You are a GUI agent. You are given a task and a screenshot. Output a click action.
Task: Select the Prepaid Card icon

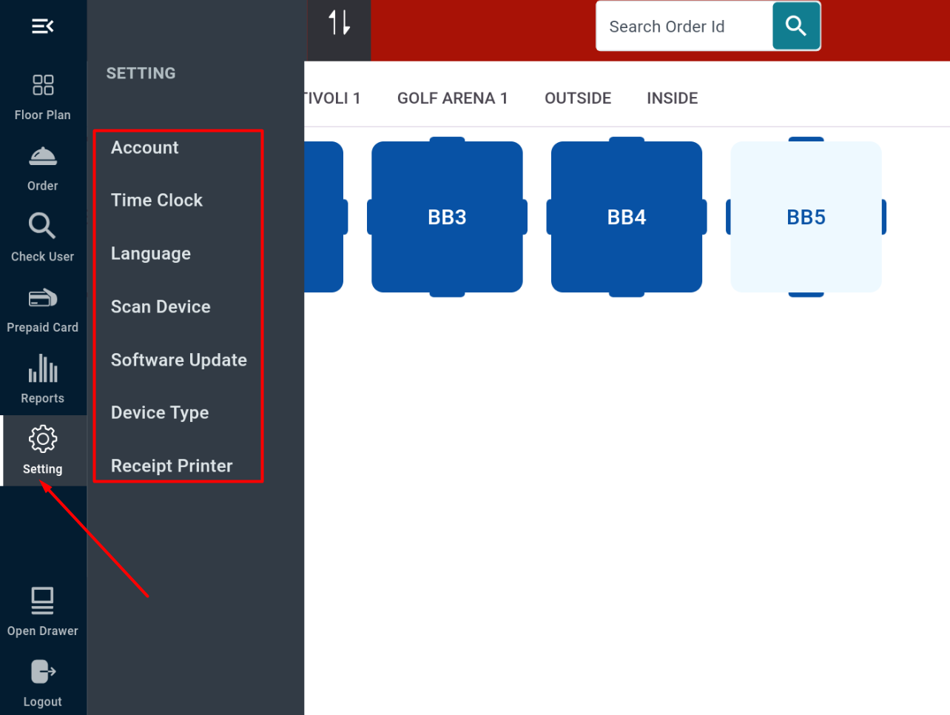tap(43, 298)
